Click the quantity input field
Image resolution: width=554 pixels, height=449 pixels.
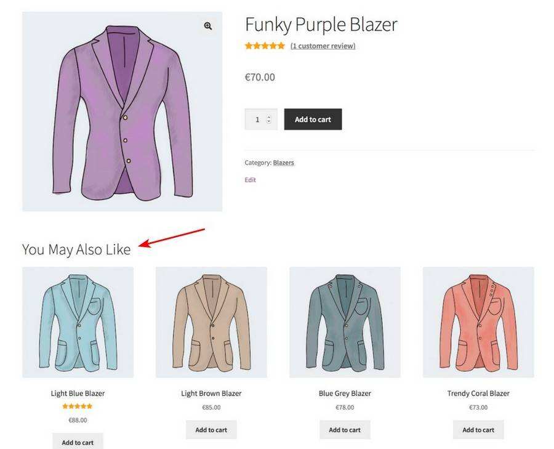pos(256,119)
